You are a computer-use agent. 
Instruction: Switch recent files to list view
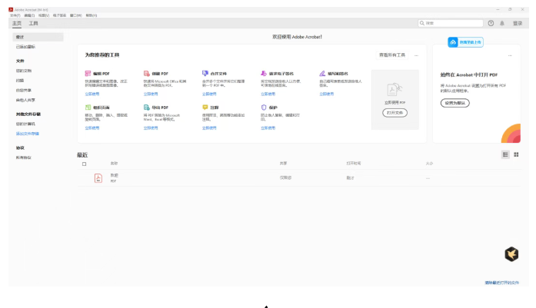505,154
